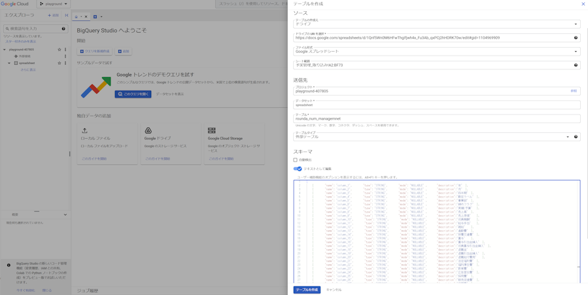
Task: Open the playground project selector
Action: point(52,4)
